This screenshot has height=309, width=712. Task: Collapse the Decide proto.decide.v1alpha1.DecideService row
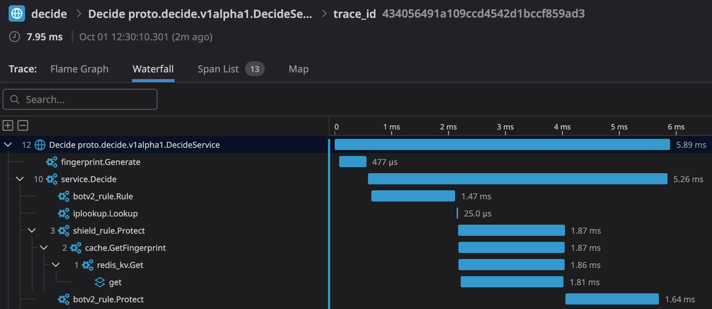pos(8,145)
